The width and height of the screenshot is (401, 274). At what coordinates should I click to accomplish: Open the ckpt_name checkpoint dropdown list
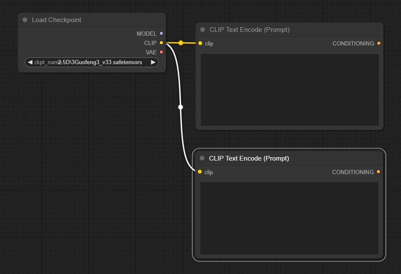coord(92,62)
